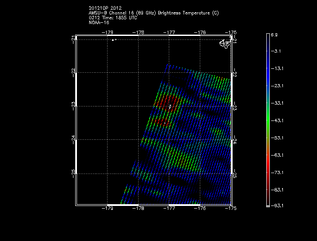Click the upper red cold-spot cluster
317x241 pixels.
169,102
